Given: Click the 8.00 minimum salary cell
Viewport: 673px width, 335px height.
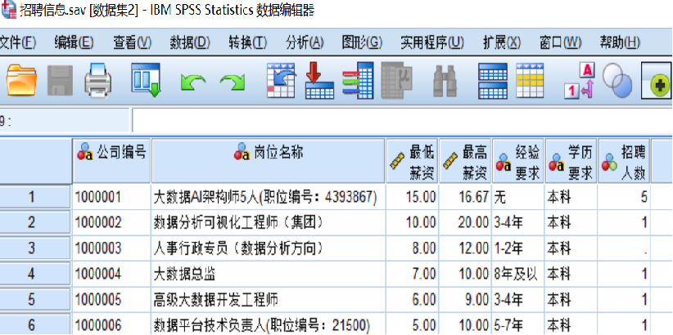Looking at the screenshot, I should click(412, 248).
